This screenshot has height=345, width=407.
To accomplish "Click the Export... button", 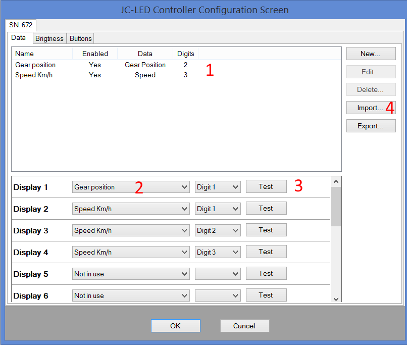I will click(x=370, y=126).
